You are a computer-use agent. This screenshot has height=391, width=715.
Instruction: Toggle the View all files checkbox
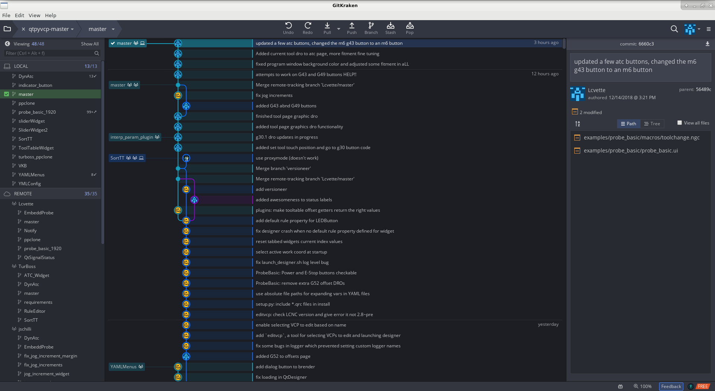pyautogui.click(x=680, y=123)
